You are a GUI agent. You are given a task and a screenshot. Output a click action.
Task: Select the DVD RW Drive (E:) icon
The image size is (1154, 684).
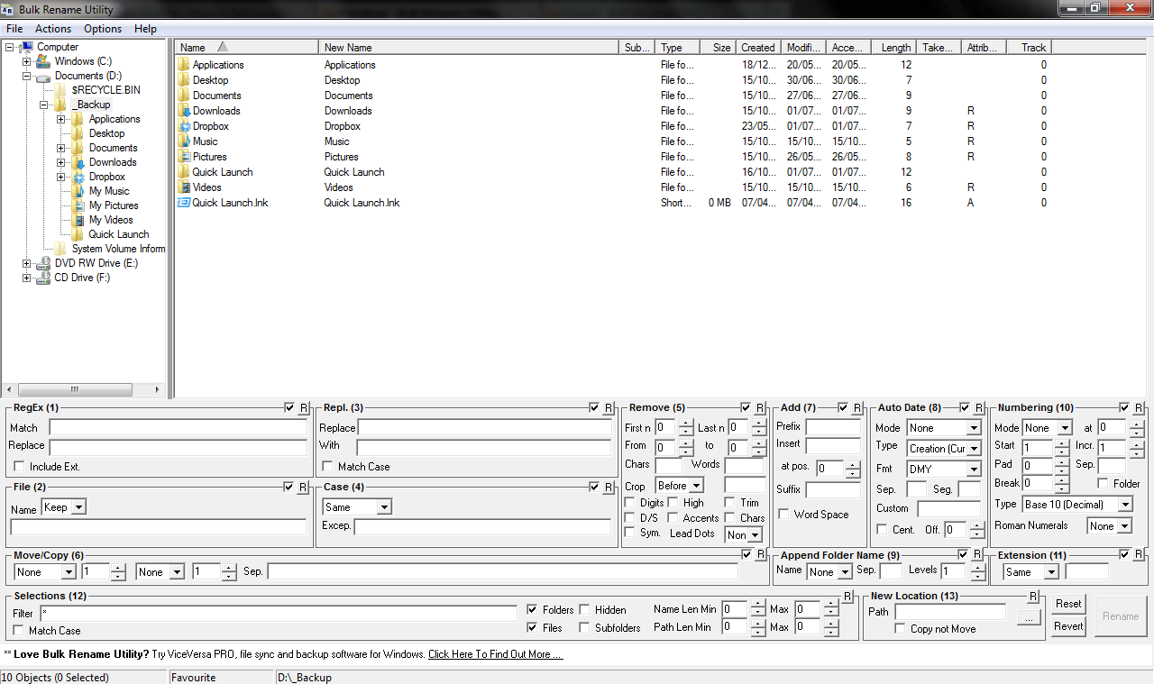[43, 263]
